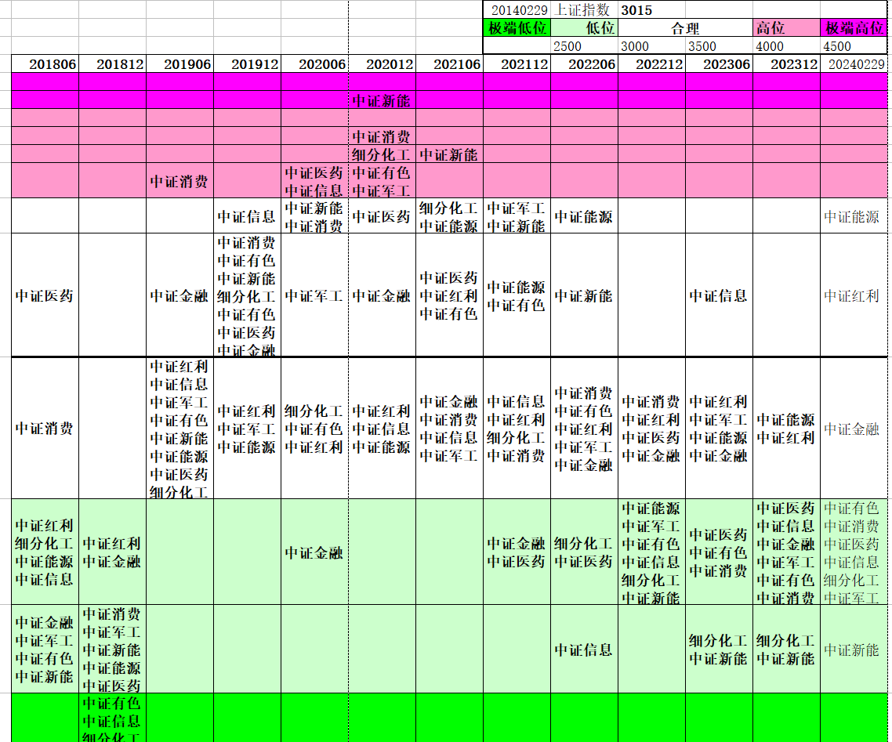Select the 202206 column header cell
The image size is (892, 742).
[584, 63]
